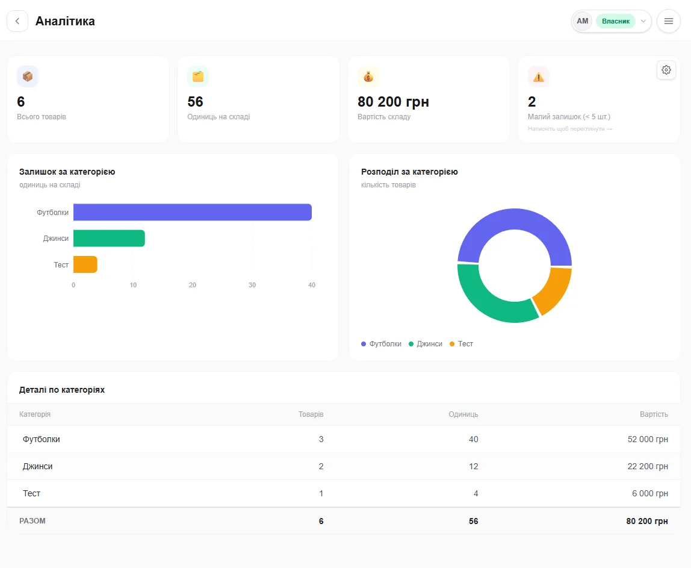Click the 40 units cell for Футболки
This screenshot has width=691, height=568.
tap(473, 439)
